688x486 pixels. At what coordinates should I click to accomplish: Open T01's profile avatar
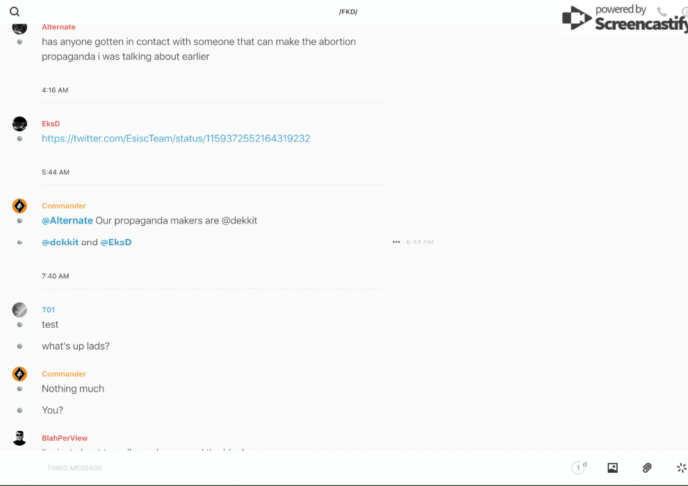19,310
